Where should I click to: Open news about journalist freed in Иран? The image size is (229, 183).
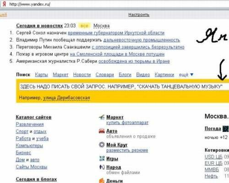point(134,61)
